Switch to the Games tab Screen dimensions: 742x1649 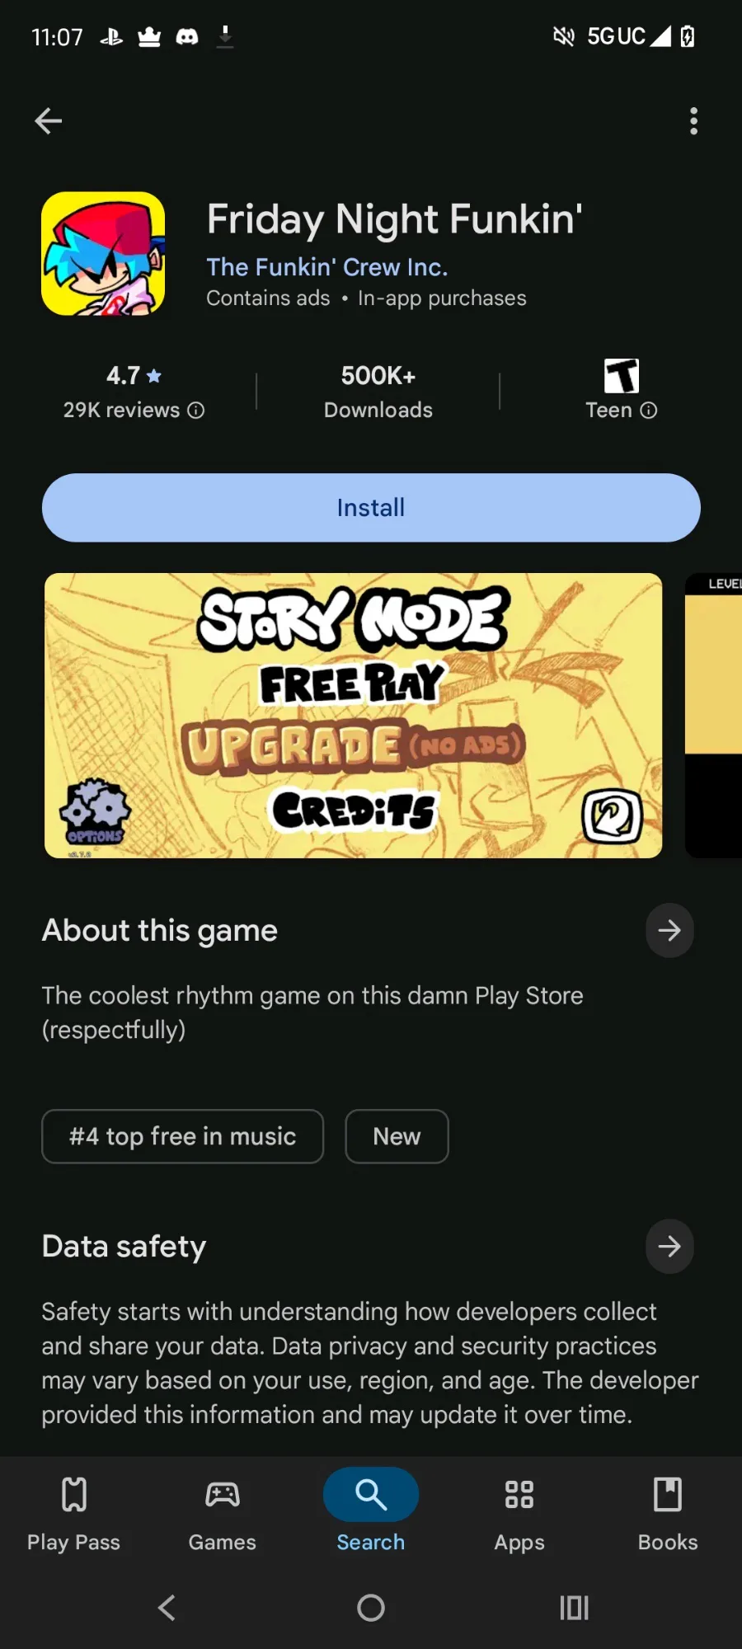click(223, 1515)
